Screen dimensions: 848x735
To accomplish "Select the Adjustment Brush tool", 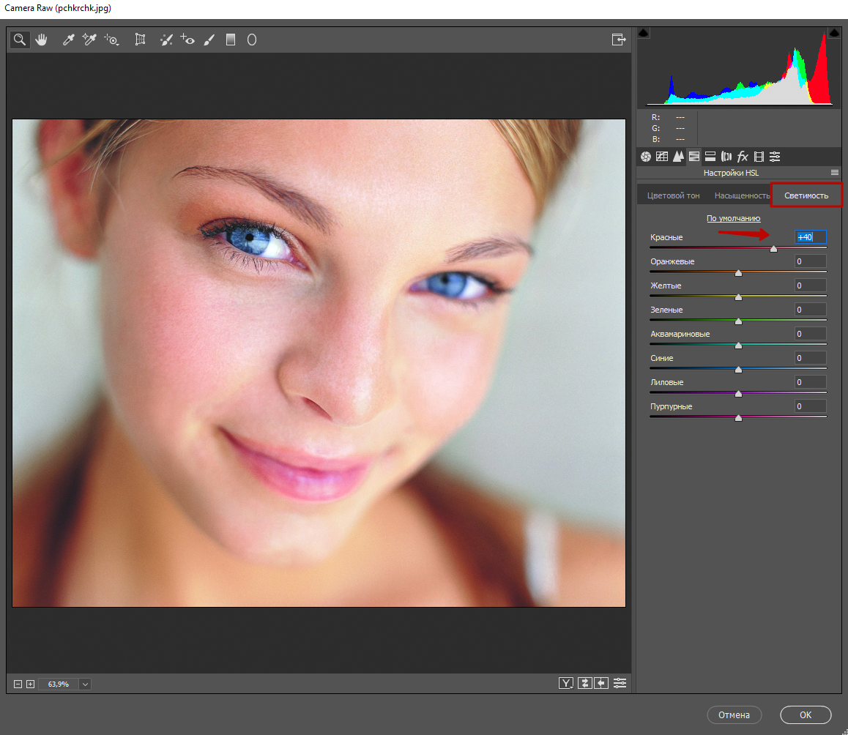I will (209, 40).
